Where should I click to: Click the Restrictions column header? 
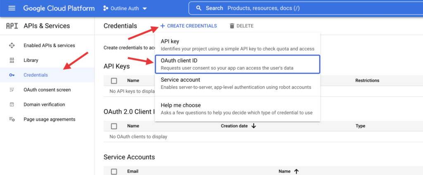click(x=367, y=80)
